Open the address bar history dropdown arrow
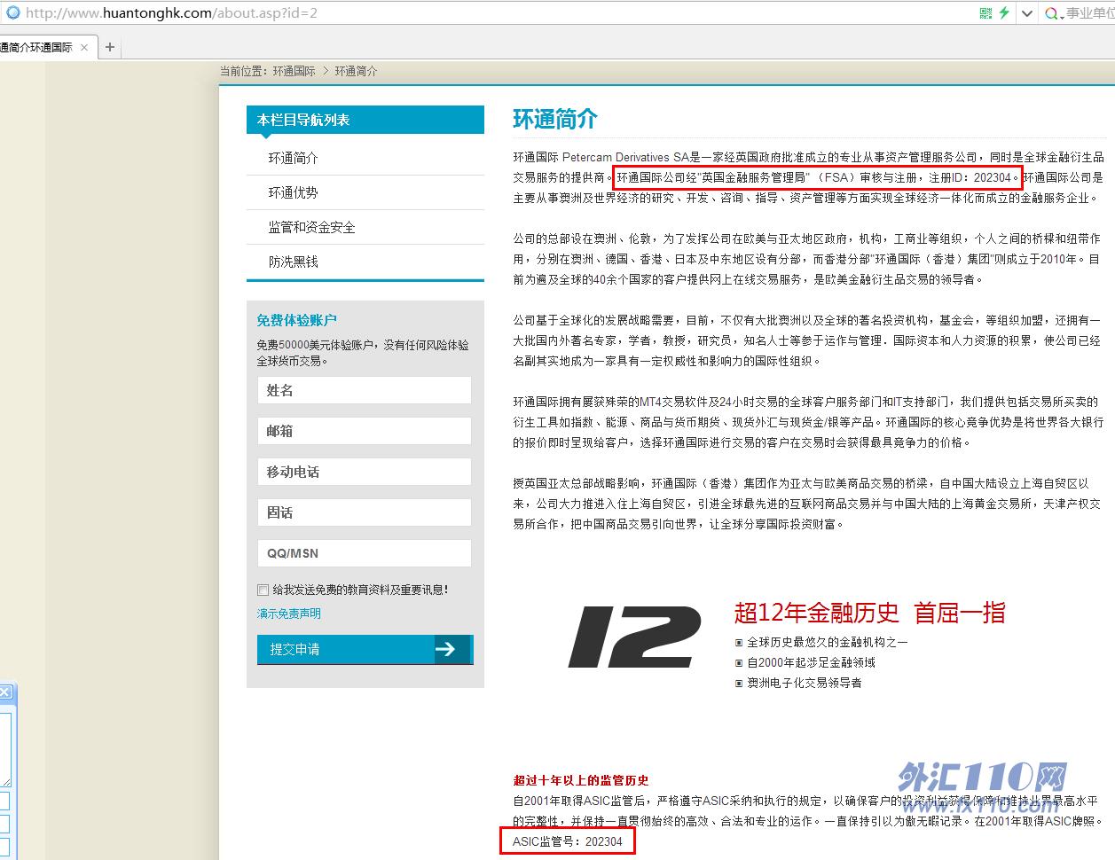This screenshot has width=1115, height=860. pos(1027,13)
